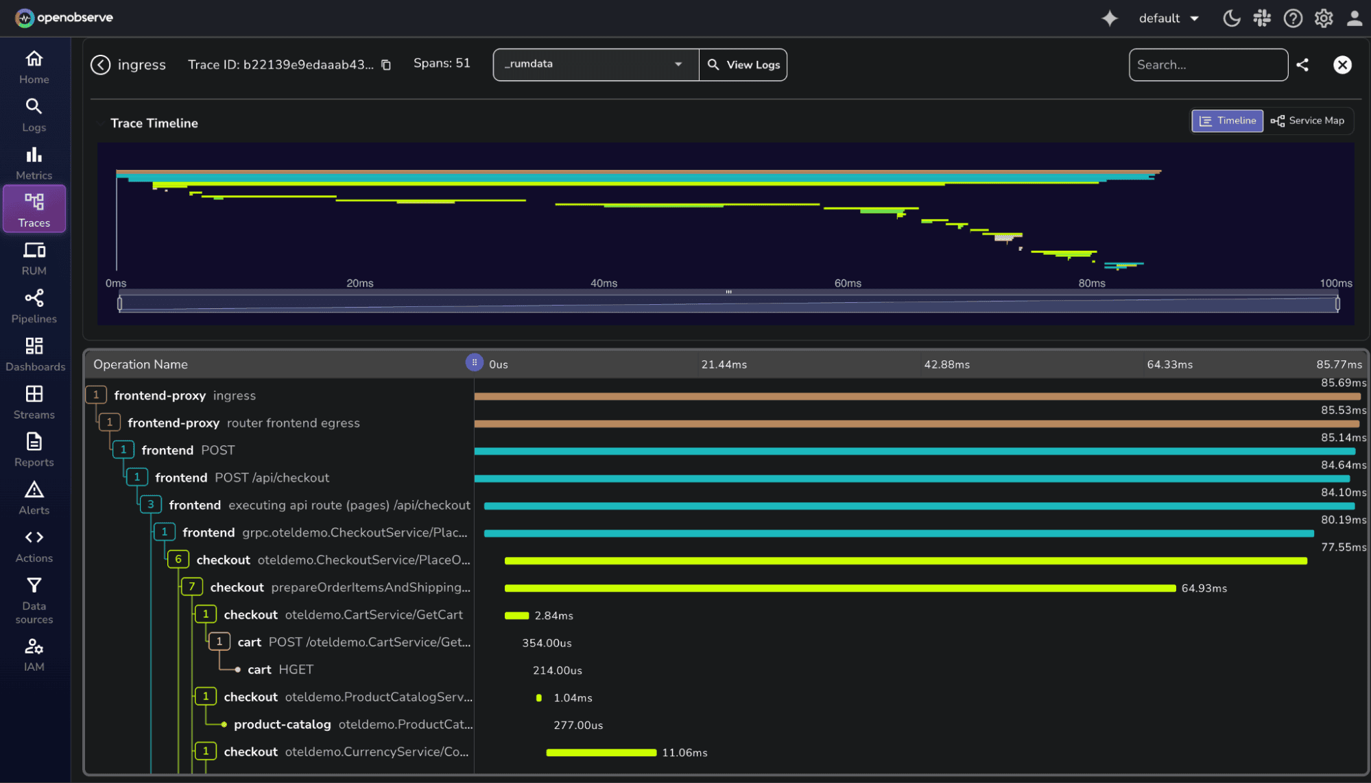Image resolution: width=1371 pixels, height=783 pixels.
Task: Share this trace
Action: point(1302,64)
